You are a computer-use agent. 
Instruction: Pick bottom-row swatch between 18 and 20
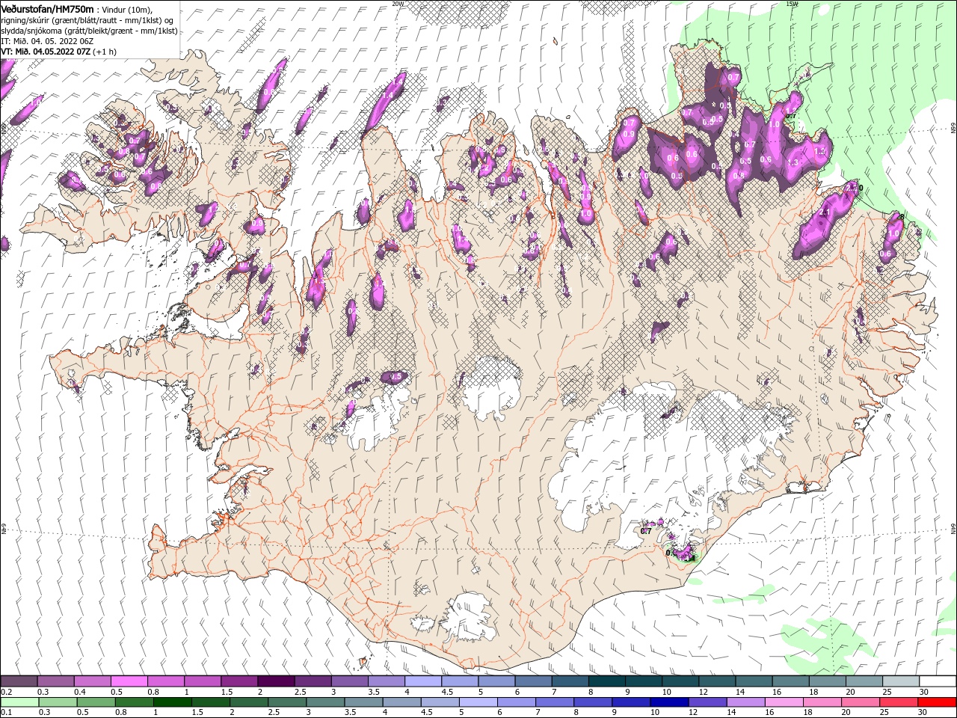coord(823,702)
